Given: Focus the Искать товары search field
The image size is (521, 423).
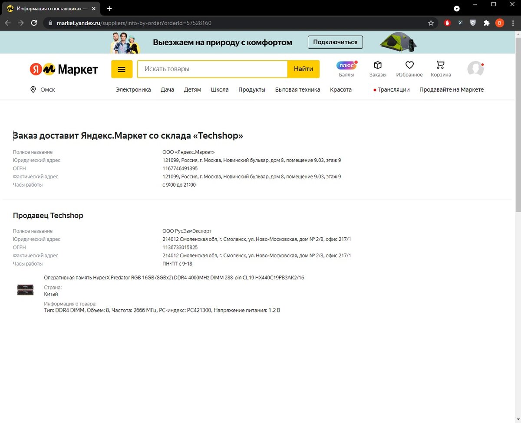Looking at the screenshot, I should point(212,69).
